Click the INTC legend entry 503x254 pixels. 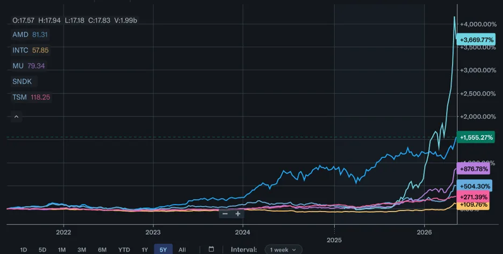coord(30,50)
